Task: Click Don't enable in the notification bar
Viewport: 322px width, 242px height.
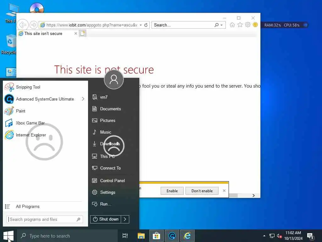Action: (x=202, y=191)
